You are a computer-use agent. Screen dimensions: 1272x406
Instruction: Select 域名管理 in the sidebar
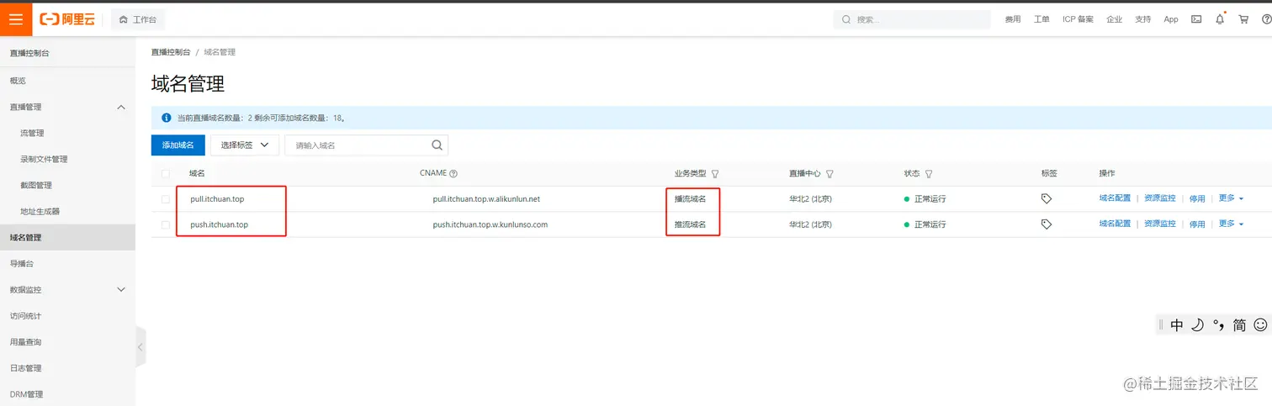[67, 237]
